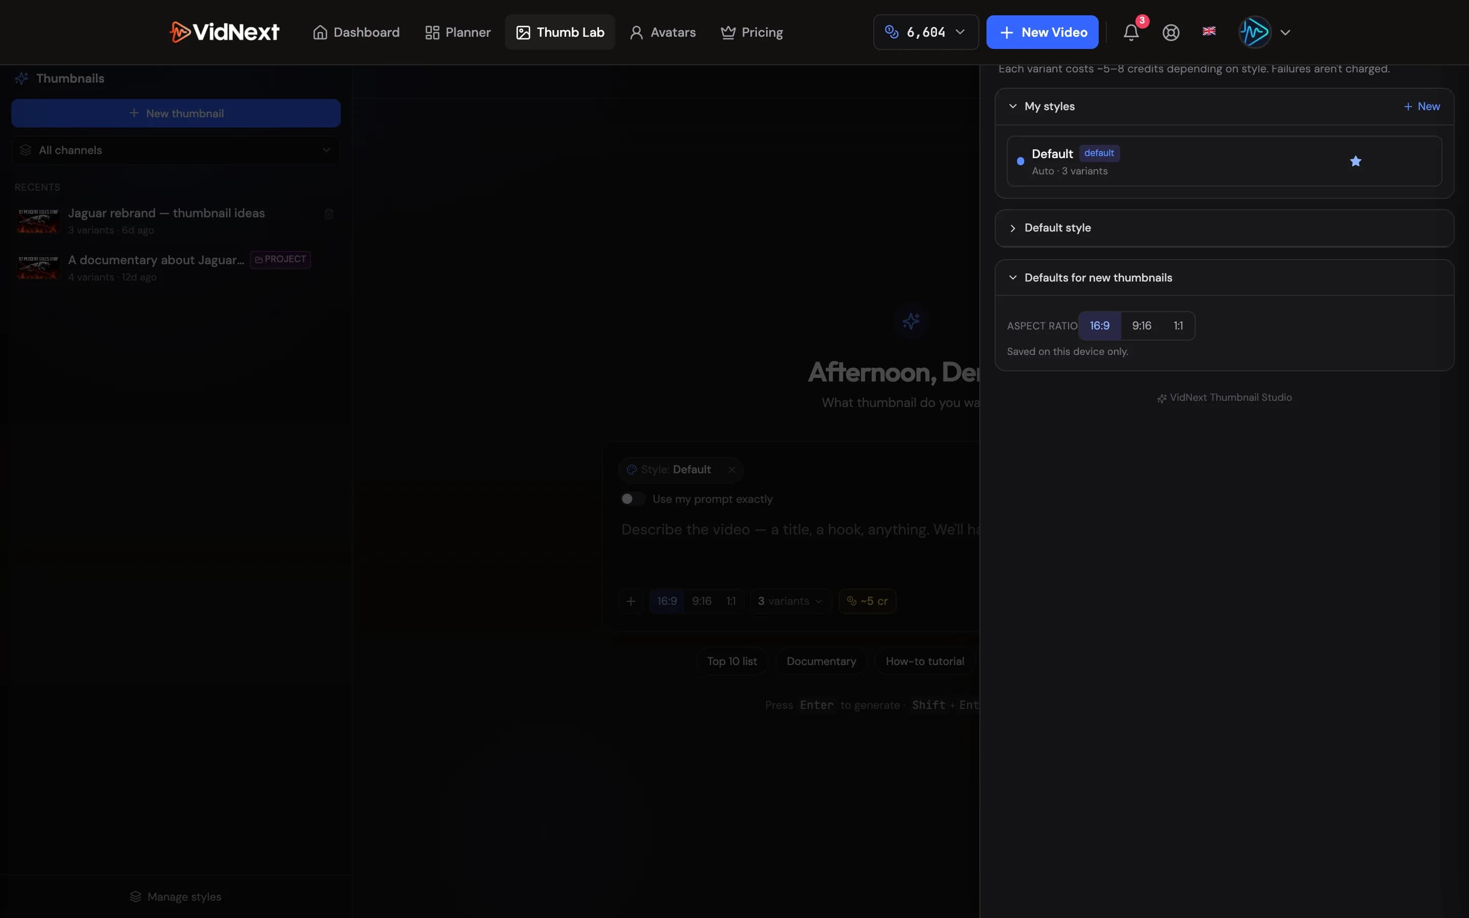Viewport: 1469px width, 918px height.
Task: Click Manage styles at the bottom
Action: (175, 897)
